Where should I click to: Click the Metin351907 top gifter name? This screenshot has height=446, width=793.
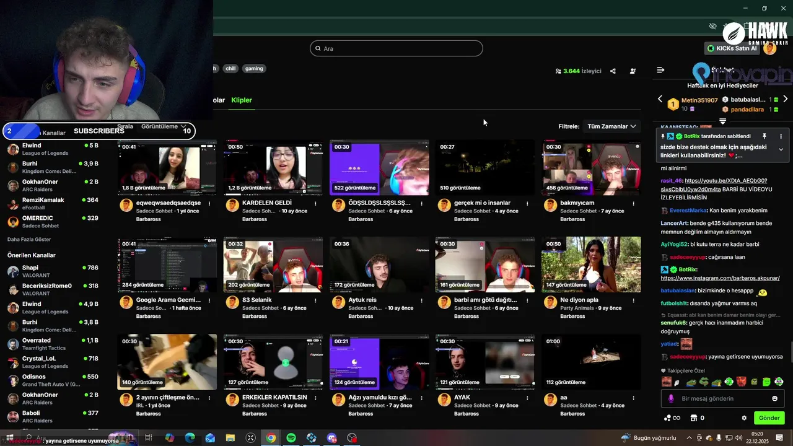699,100
